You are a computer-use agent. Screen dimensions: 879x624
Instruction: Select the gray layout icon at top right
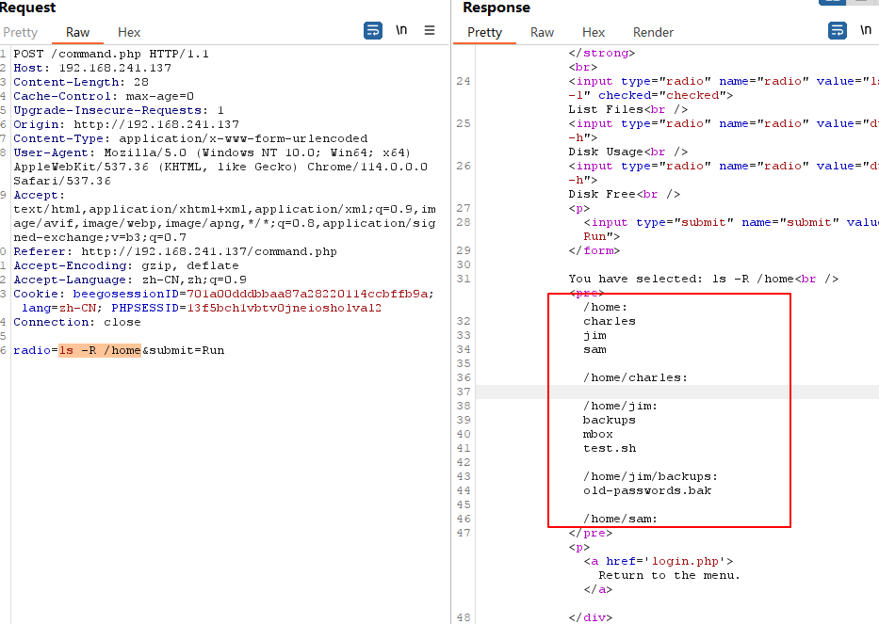tap(862, 2)
